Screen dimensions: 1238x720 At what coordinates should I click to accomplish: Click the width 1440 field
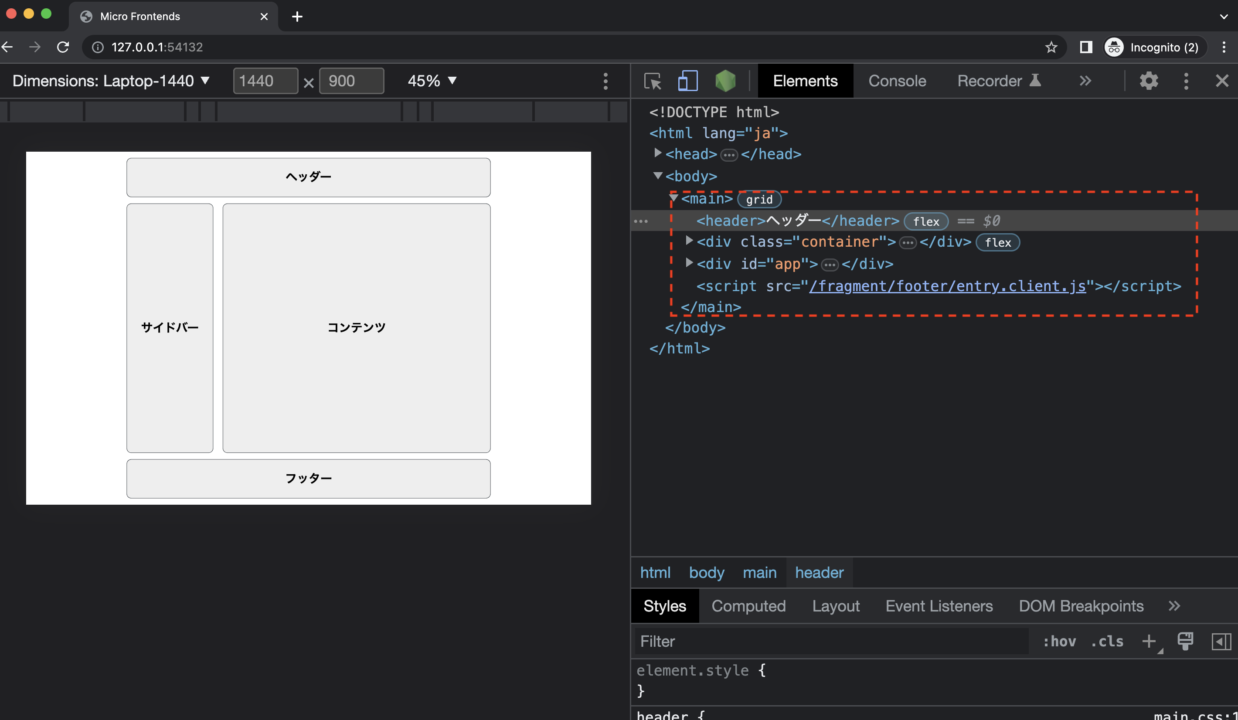point(265,81)
